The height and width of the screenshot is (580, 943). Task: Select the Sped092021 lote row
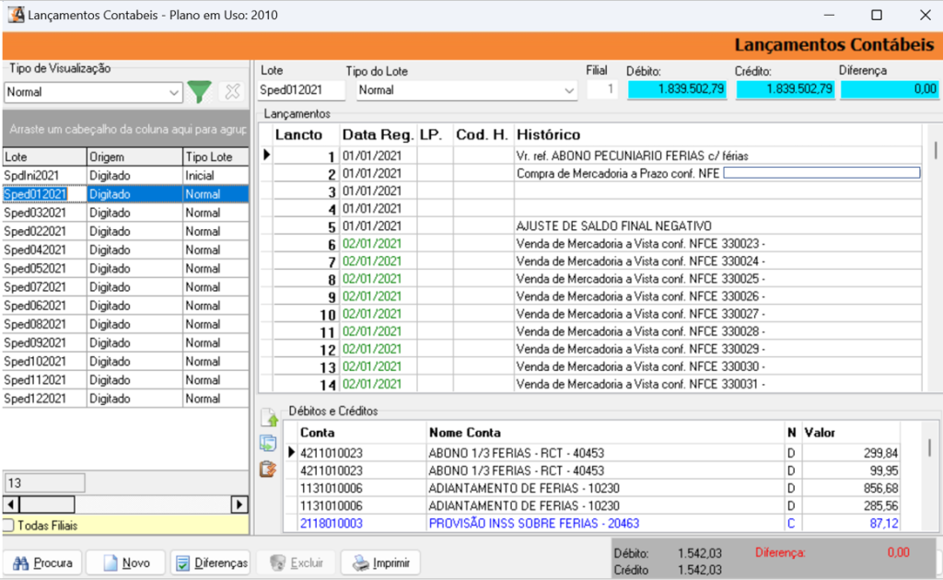[x=125, y=343]
